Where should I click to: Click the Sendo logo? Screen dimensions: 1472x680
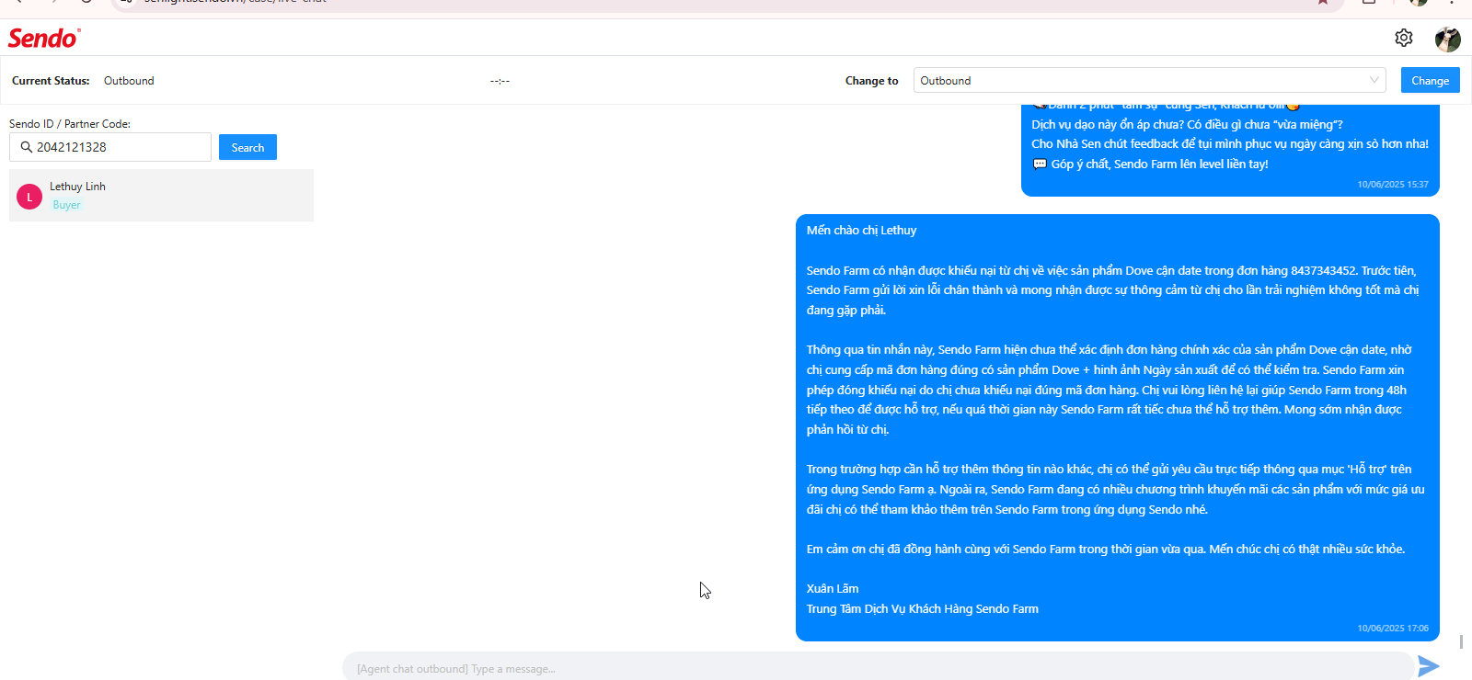click(44, 38)
